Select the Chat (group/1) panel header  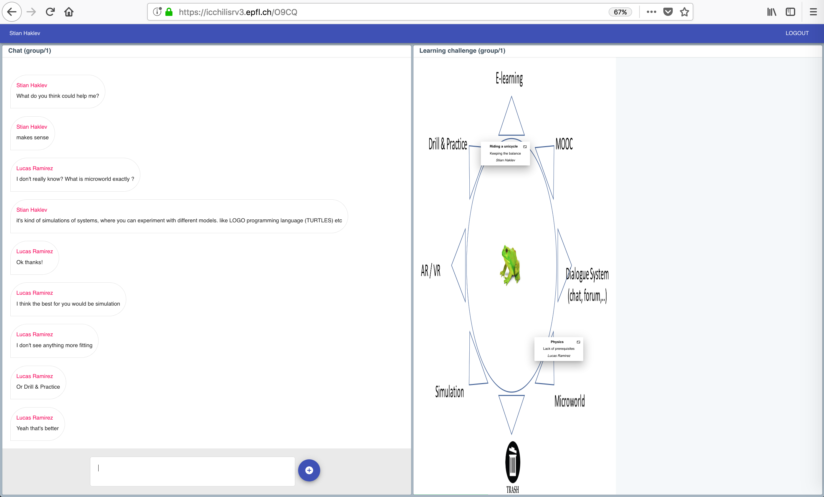(29, 51)
